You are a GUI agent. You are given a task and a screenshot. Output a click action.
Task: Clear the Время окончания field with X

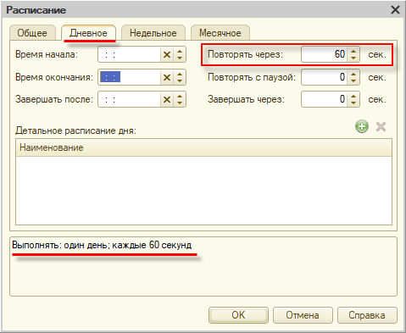point(167,77)
